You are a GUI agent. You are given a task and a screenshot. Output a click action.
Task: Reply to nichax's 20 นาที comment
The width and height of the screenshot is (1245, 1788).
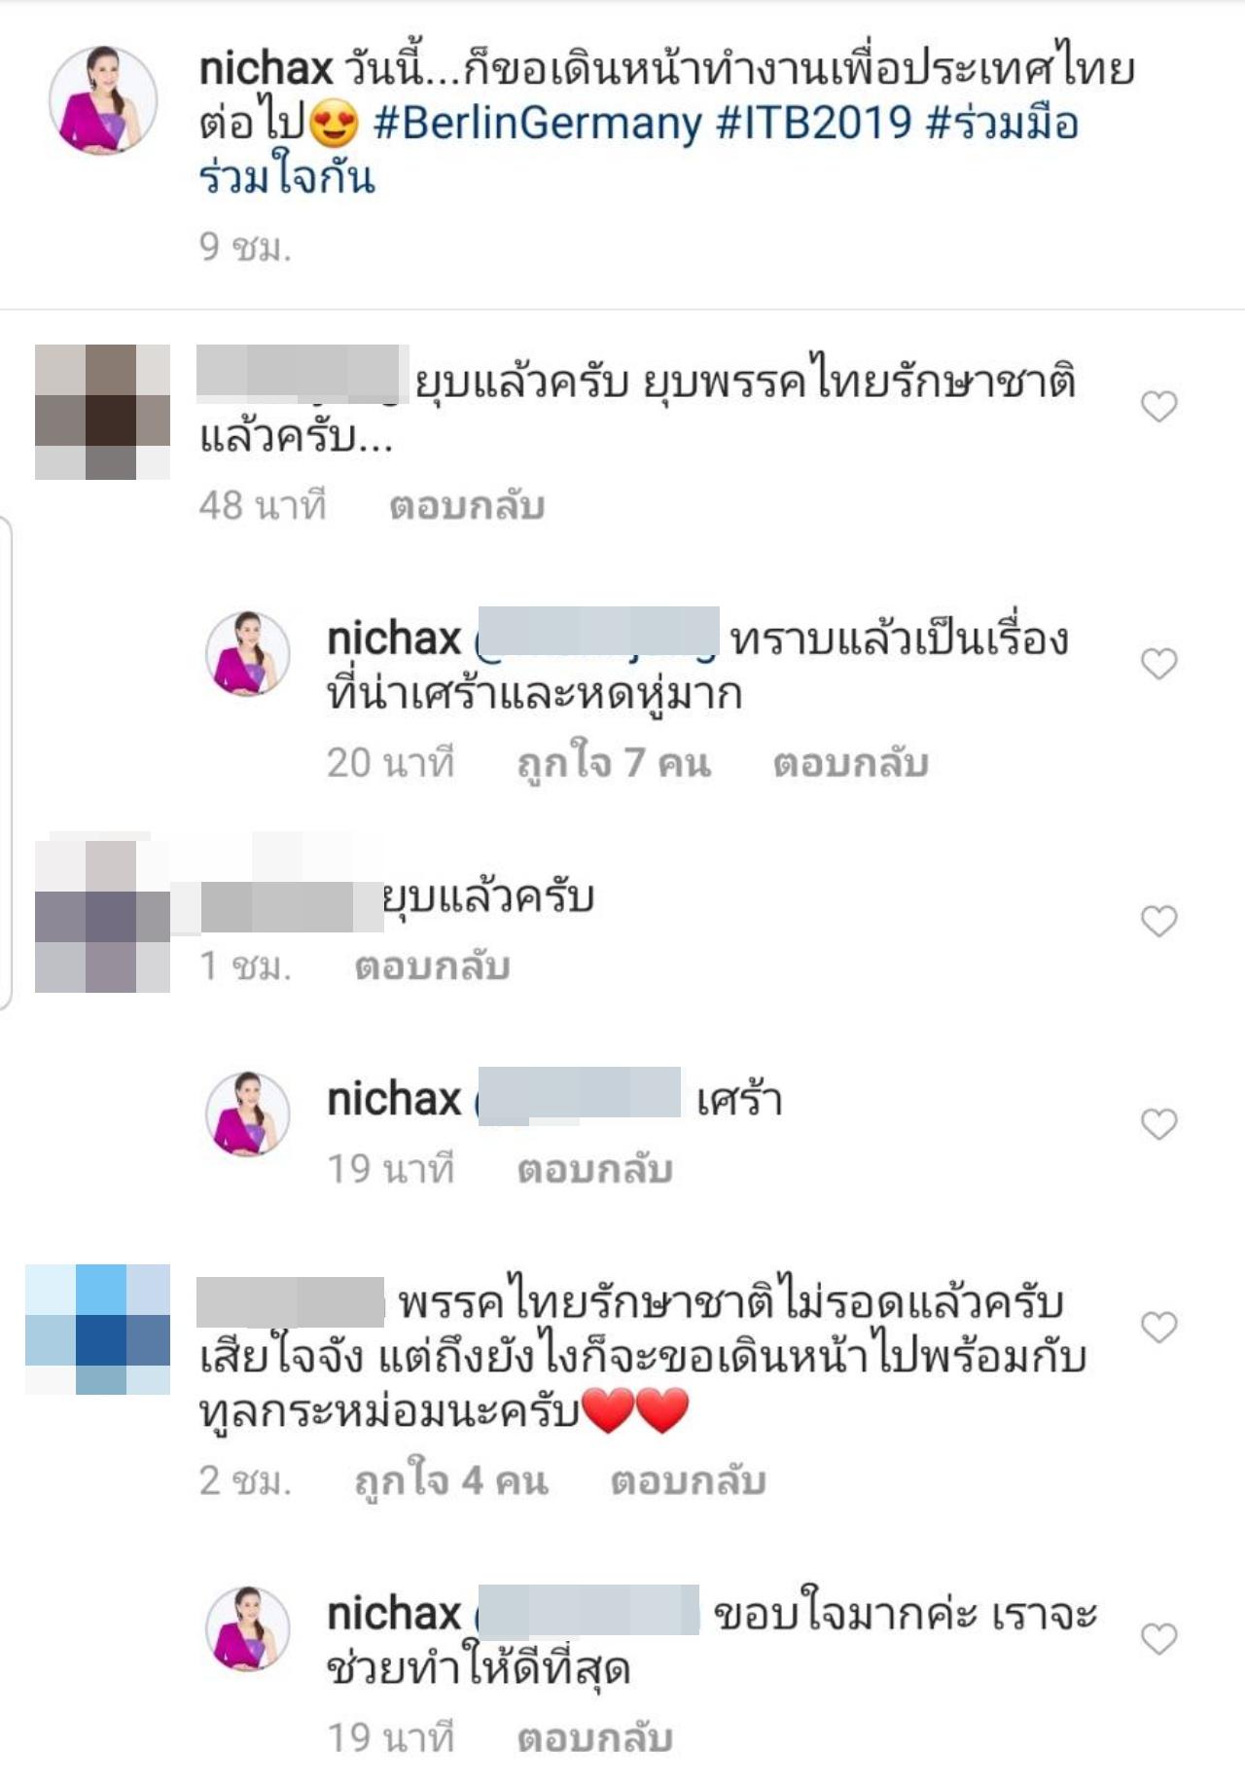pos(851,763)
